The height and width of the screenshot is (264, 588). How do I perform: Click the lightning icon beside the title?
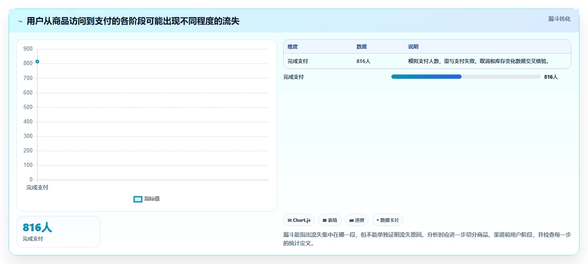pyautogui.click(x=20, y=21)
